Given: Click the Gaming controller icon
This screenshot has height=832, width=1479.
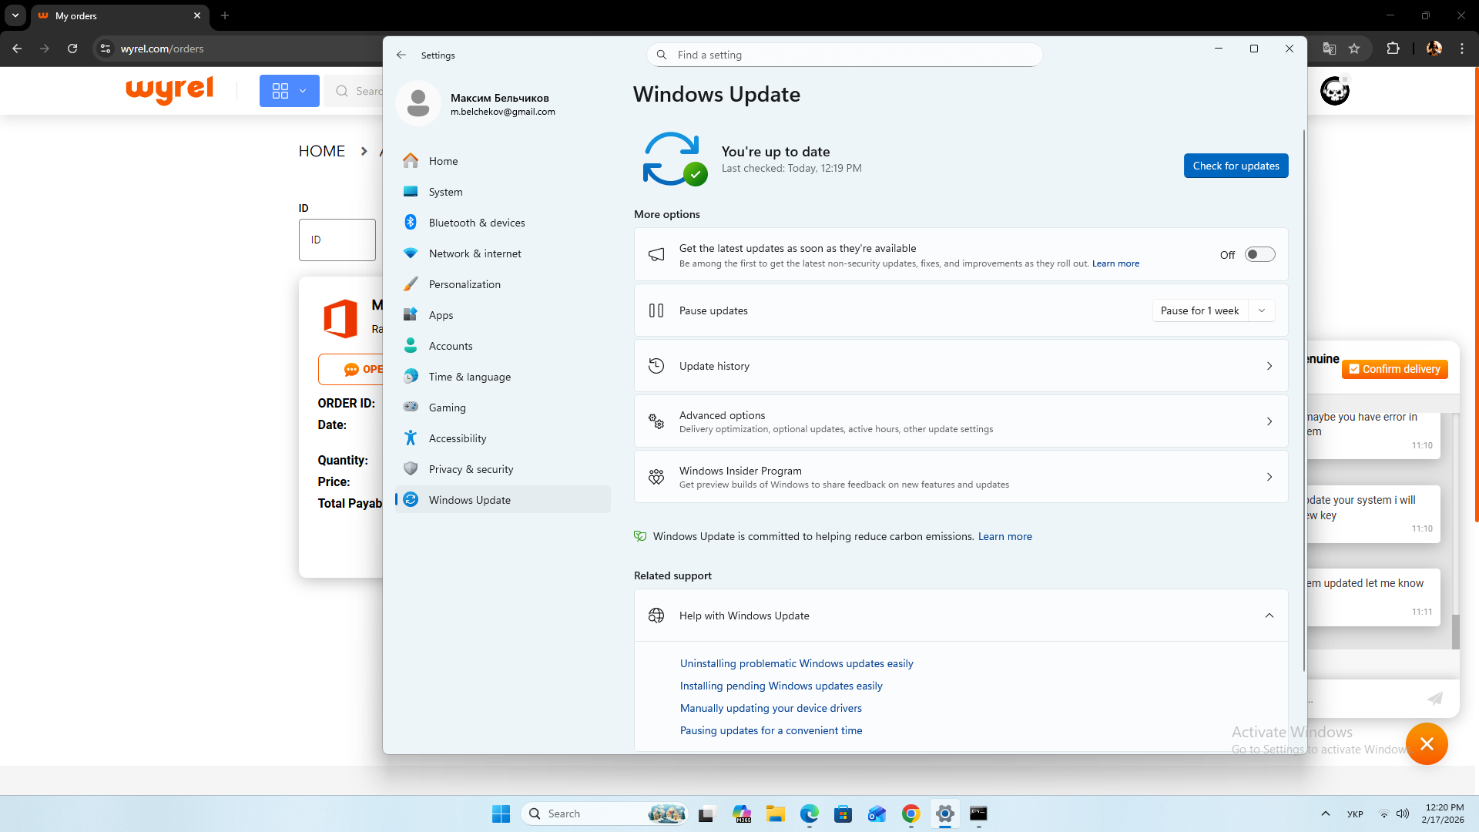Looking at the screenshot, I should point(411,408).
